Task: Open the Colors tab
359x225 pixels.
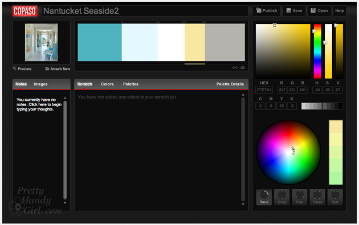Action: point(107,84)
